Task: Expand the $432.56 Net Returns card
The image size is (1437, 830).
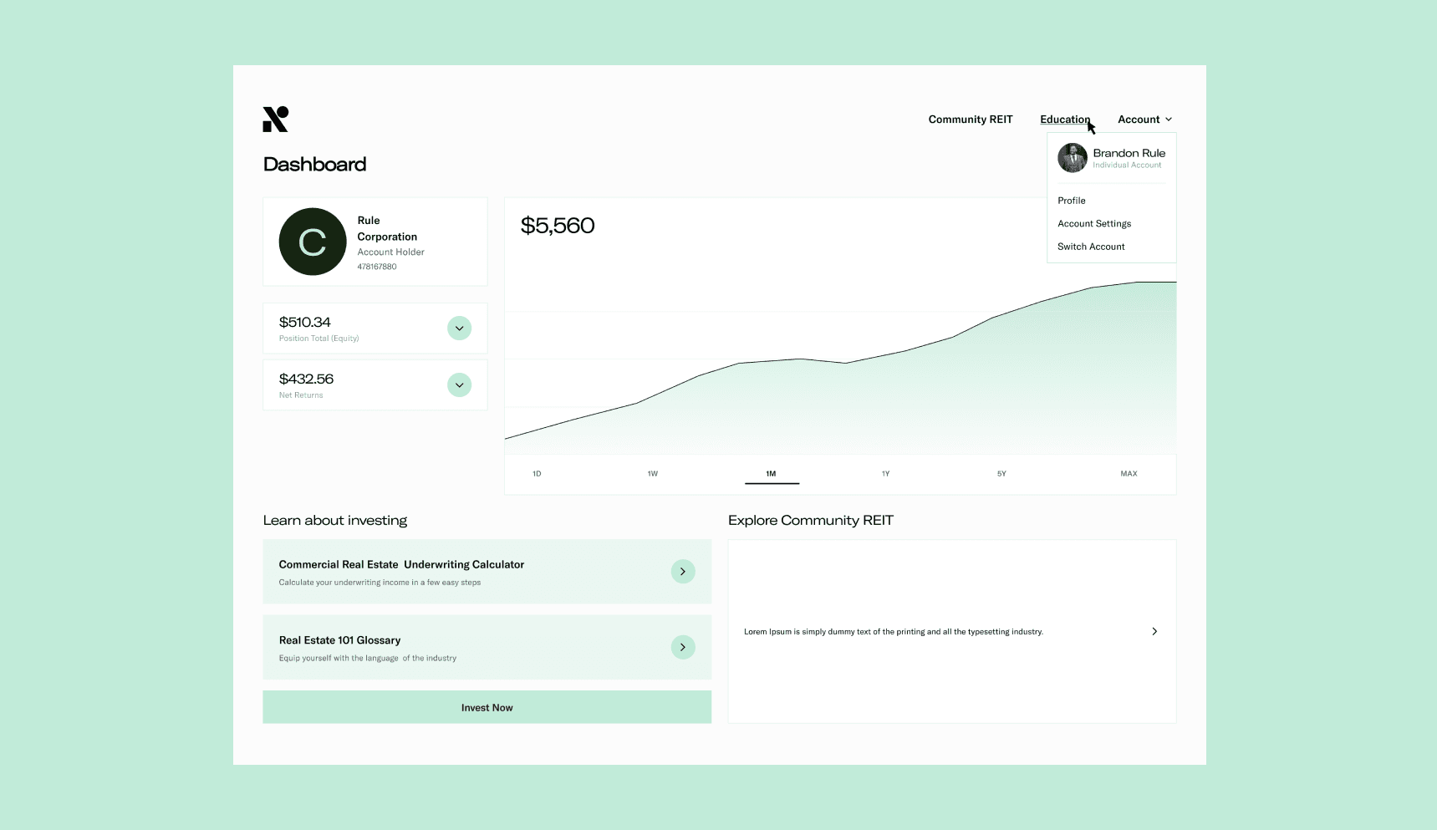Action: [459, 385]
